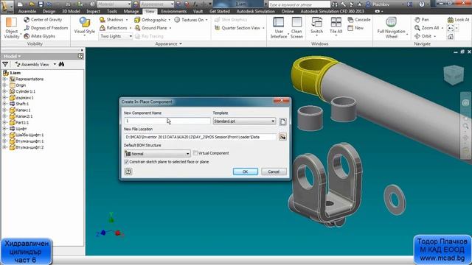This screenshot has width=472, height=265.
Task: Click the New Component Name field
Action: [167, 121]
